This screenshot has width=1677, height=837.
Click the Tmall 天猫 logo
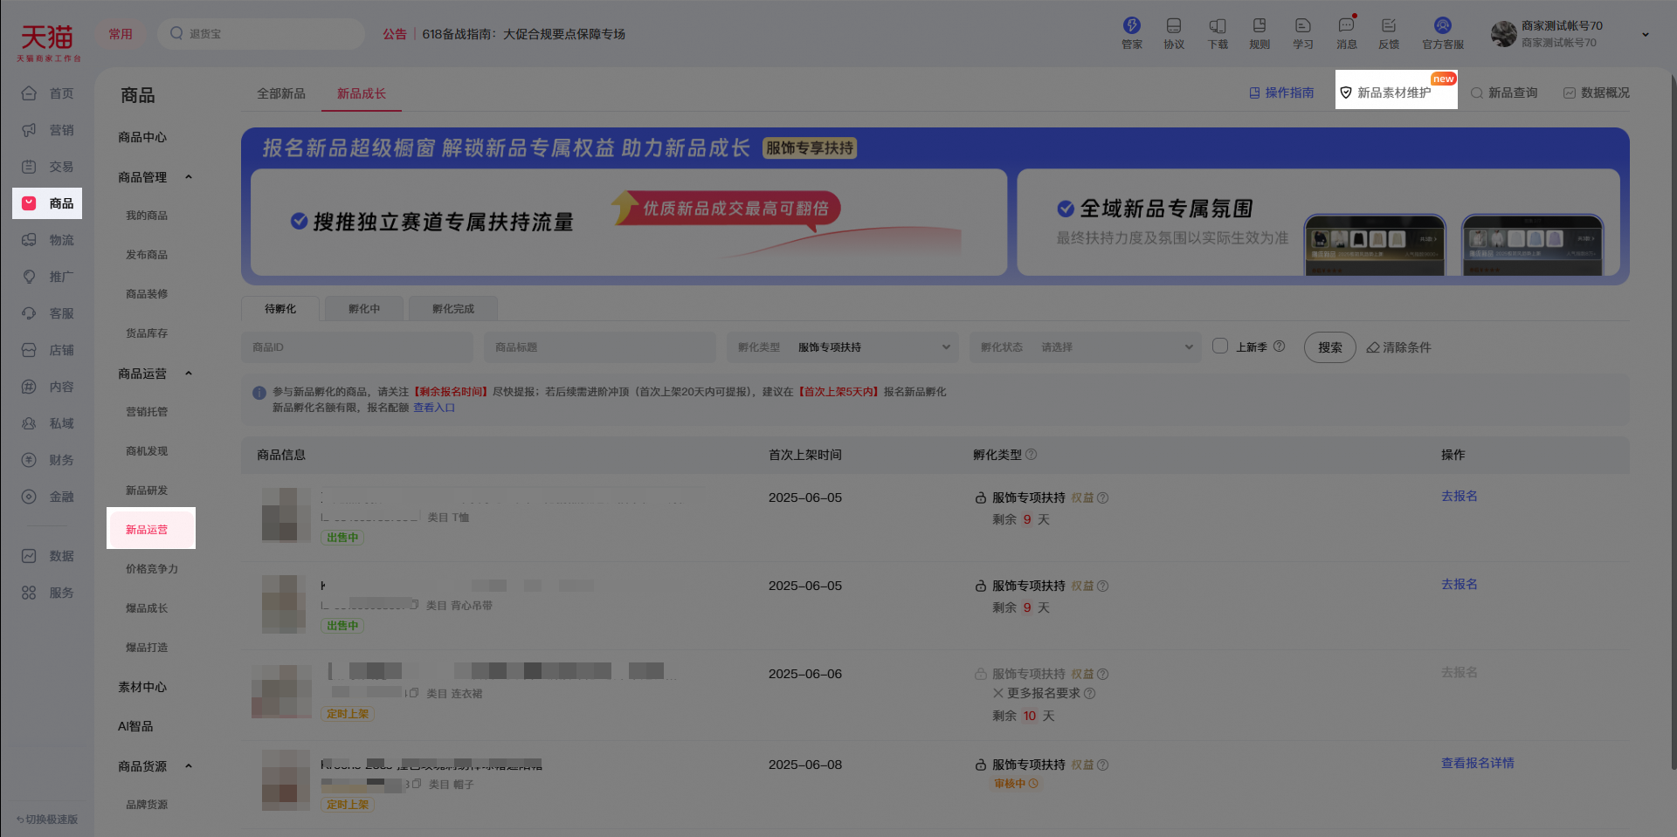pos(48,41)
